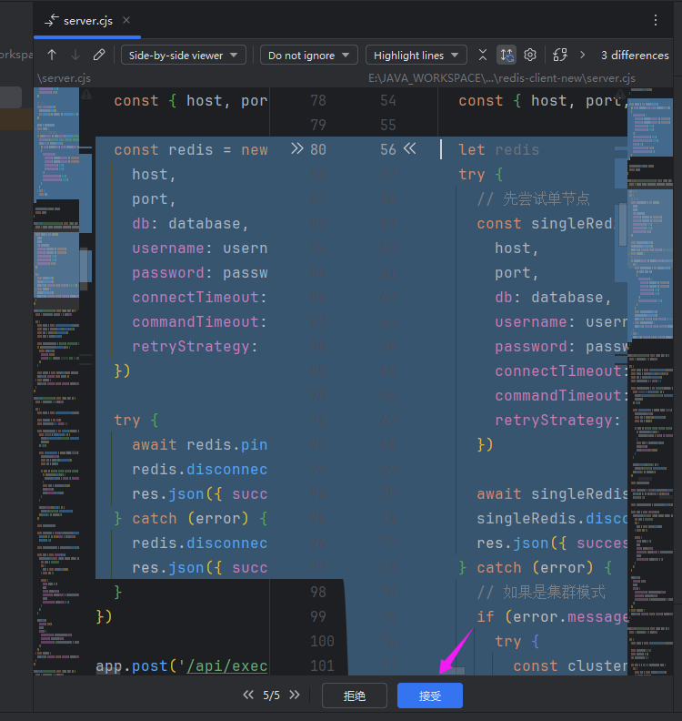Click the 3 differences label

pyautogui.click(x=635, y=56)
